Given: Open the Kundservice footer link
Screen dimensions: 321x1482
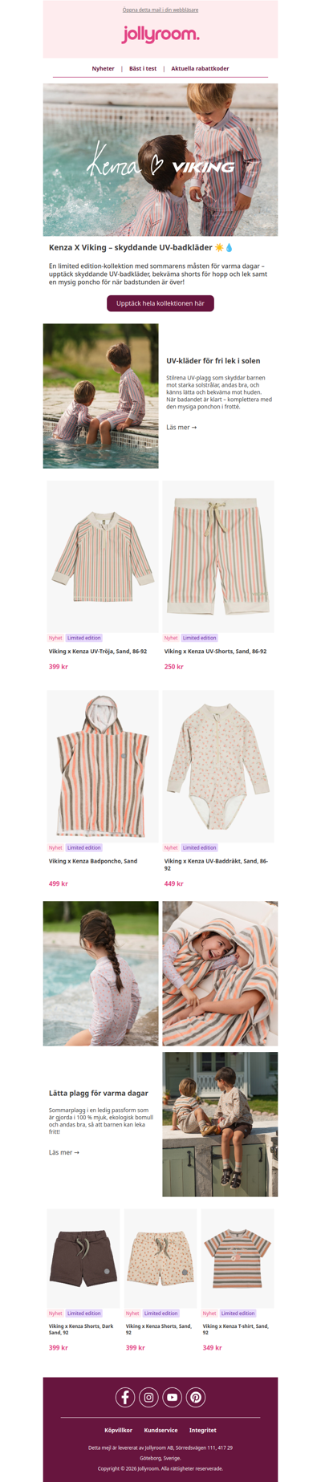Looking at the screenshot, I should (160, 1430).
